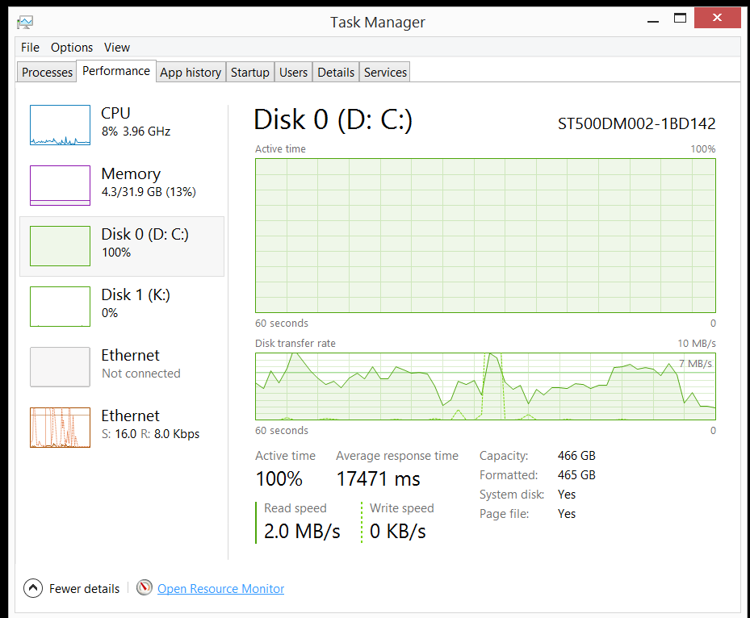Click the Disk 0 (D: C:) sidebar graph
Image resolution: width=750 pixels, height=618 pixels.
[x=60, y=246]
